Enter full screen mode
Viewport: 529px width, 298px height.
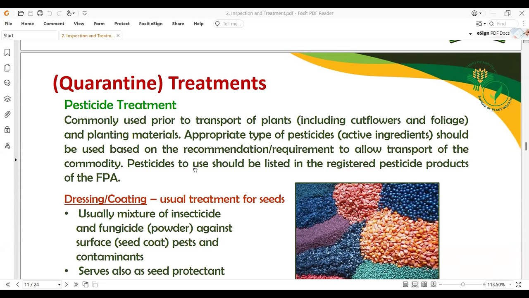point(518,284)
